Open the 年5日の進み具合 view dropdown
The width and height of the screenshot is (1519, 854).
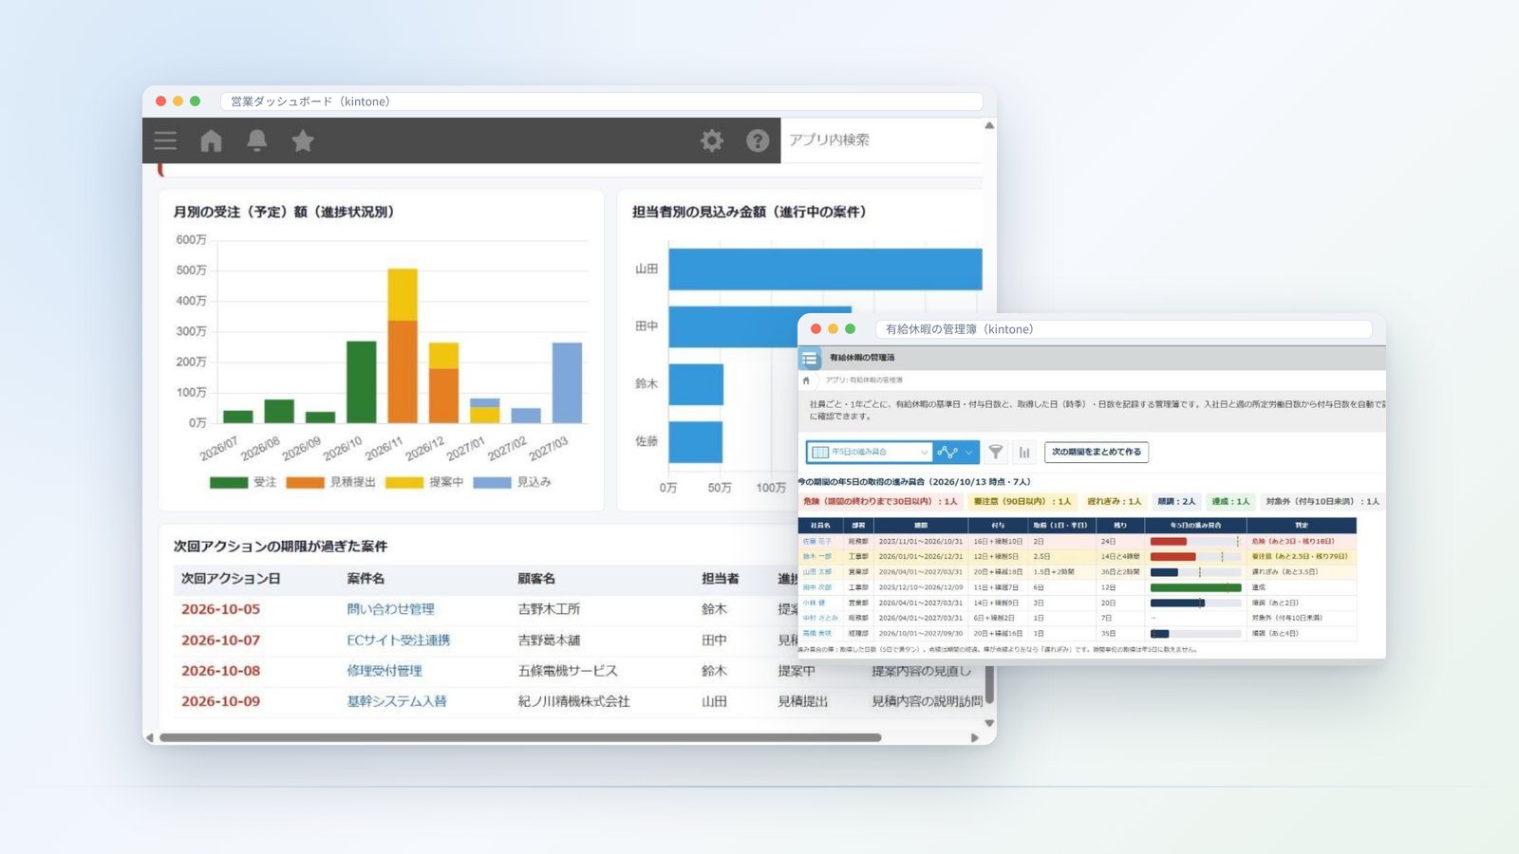(x=870, y=452)
